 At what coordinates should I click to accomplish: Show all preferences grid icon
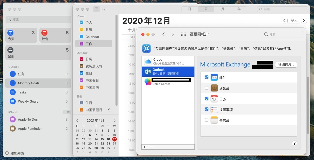183,34
